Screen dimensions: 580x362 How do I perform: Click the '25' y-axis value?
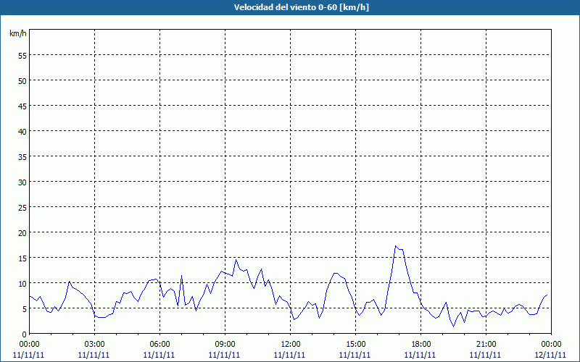(x=22, y=207)
